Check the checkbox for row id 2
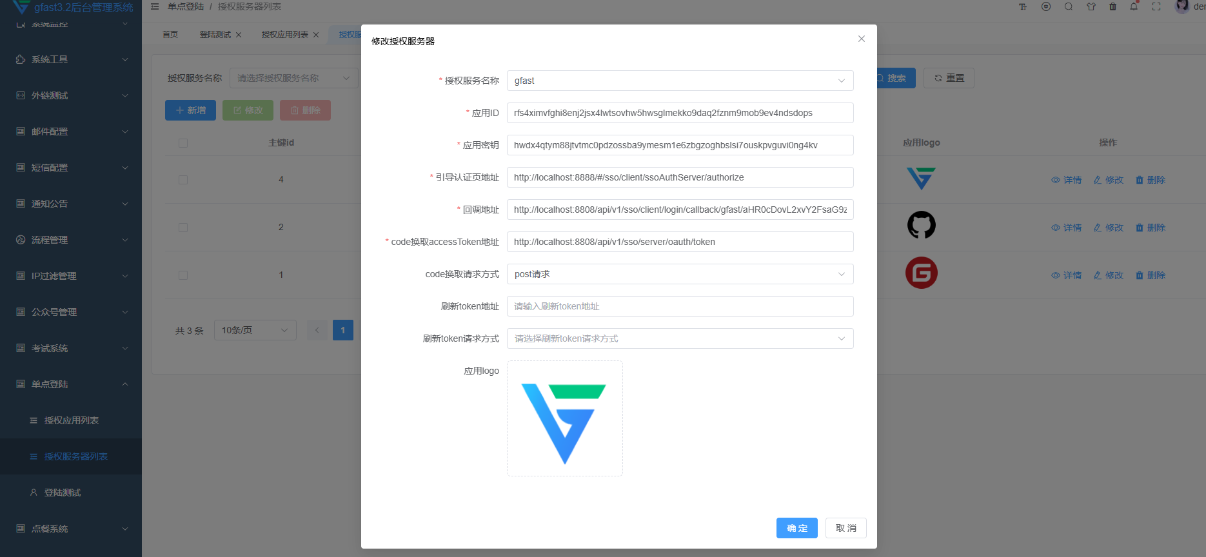The image size is (1206, 557). tap(183, 228)
